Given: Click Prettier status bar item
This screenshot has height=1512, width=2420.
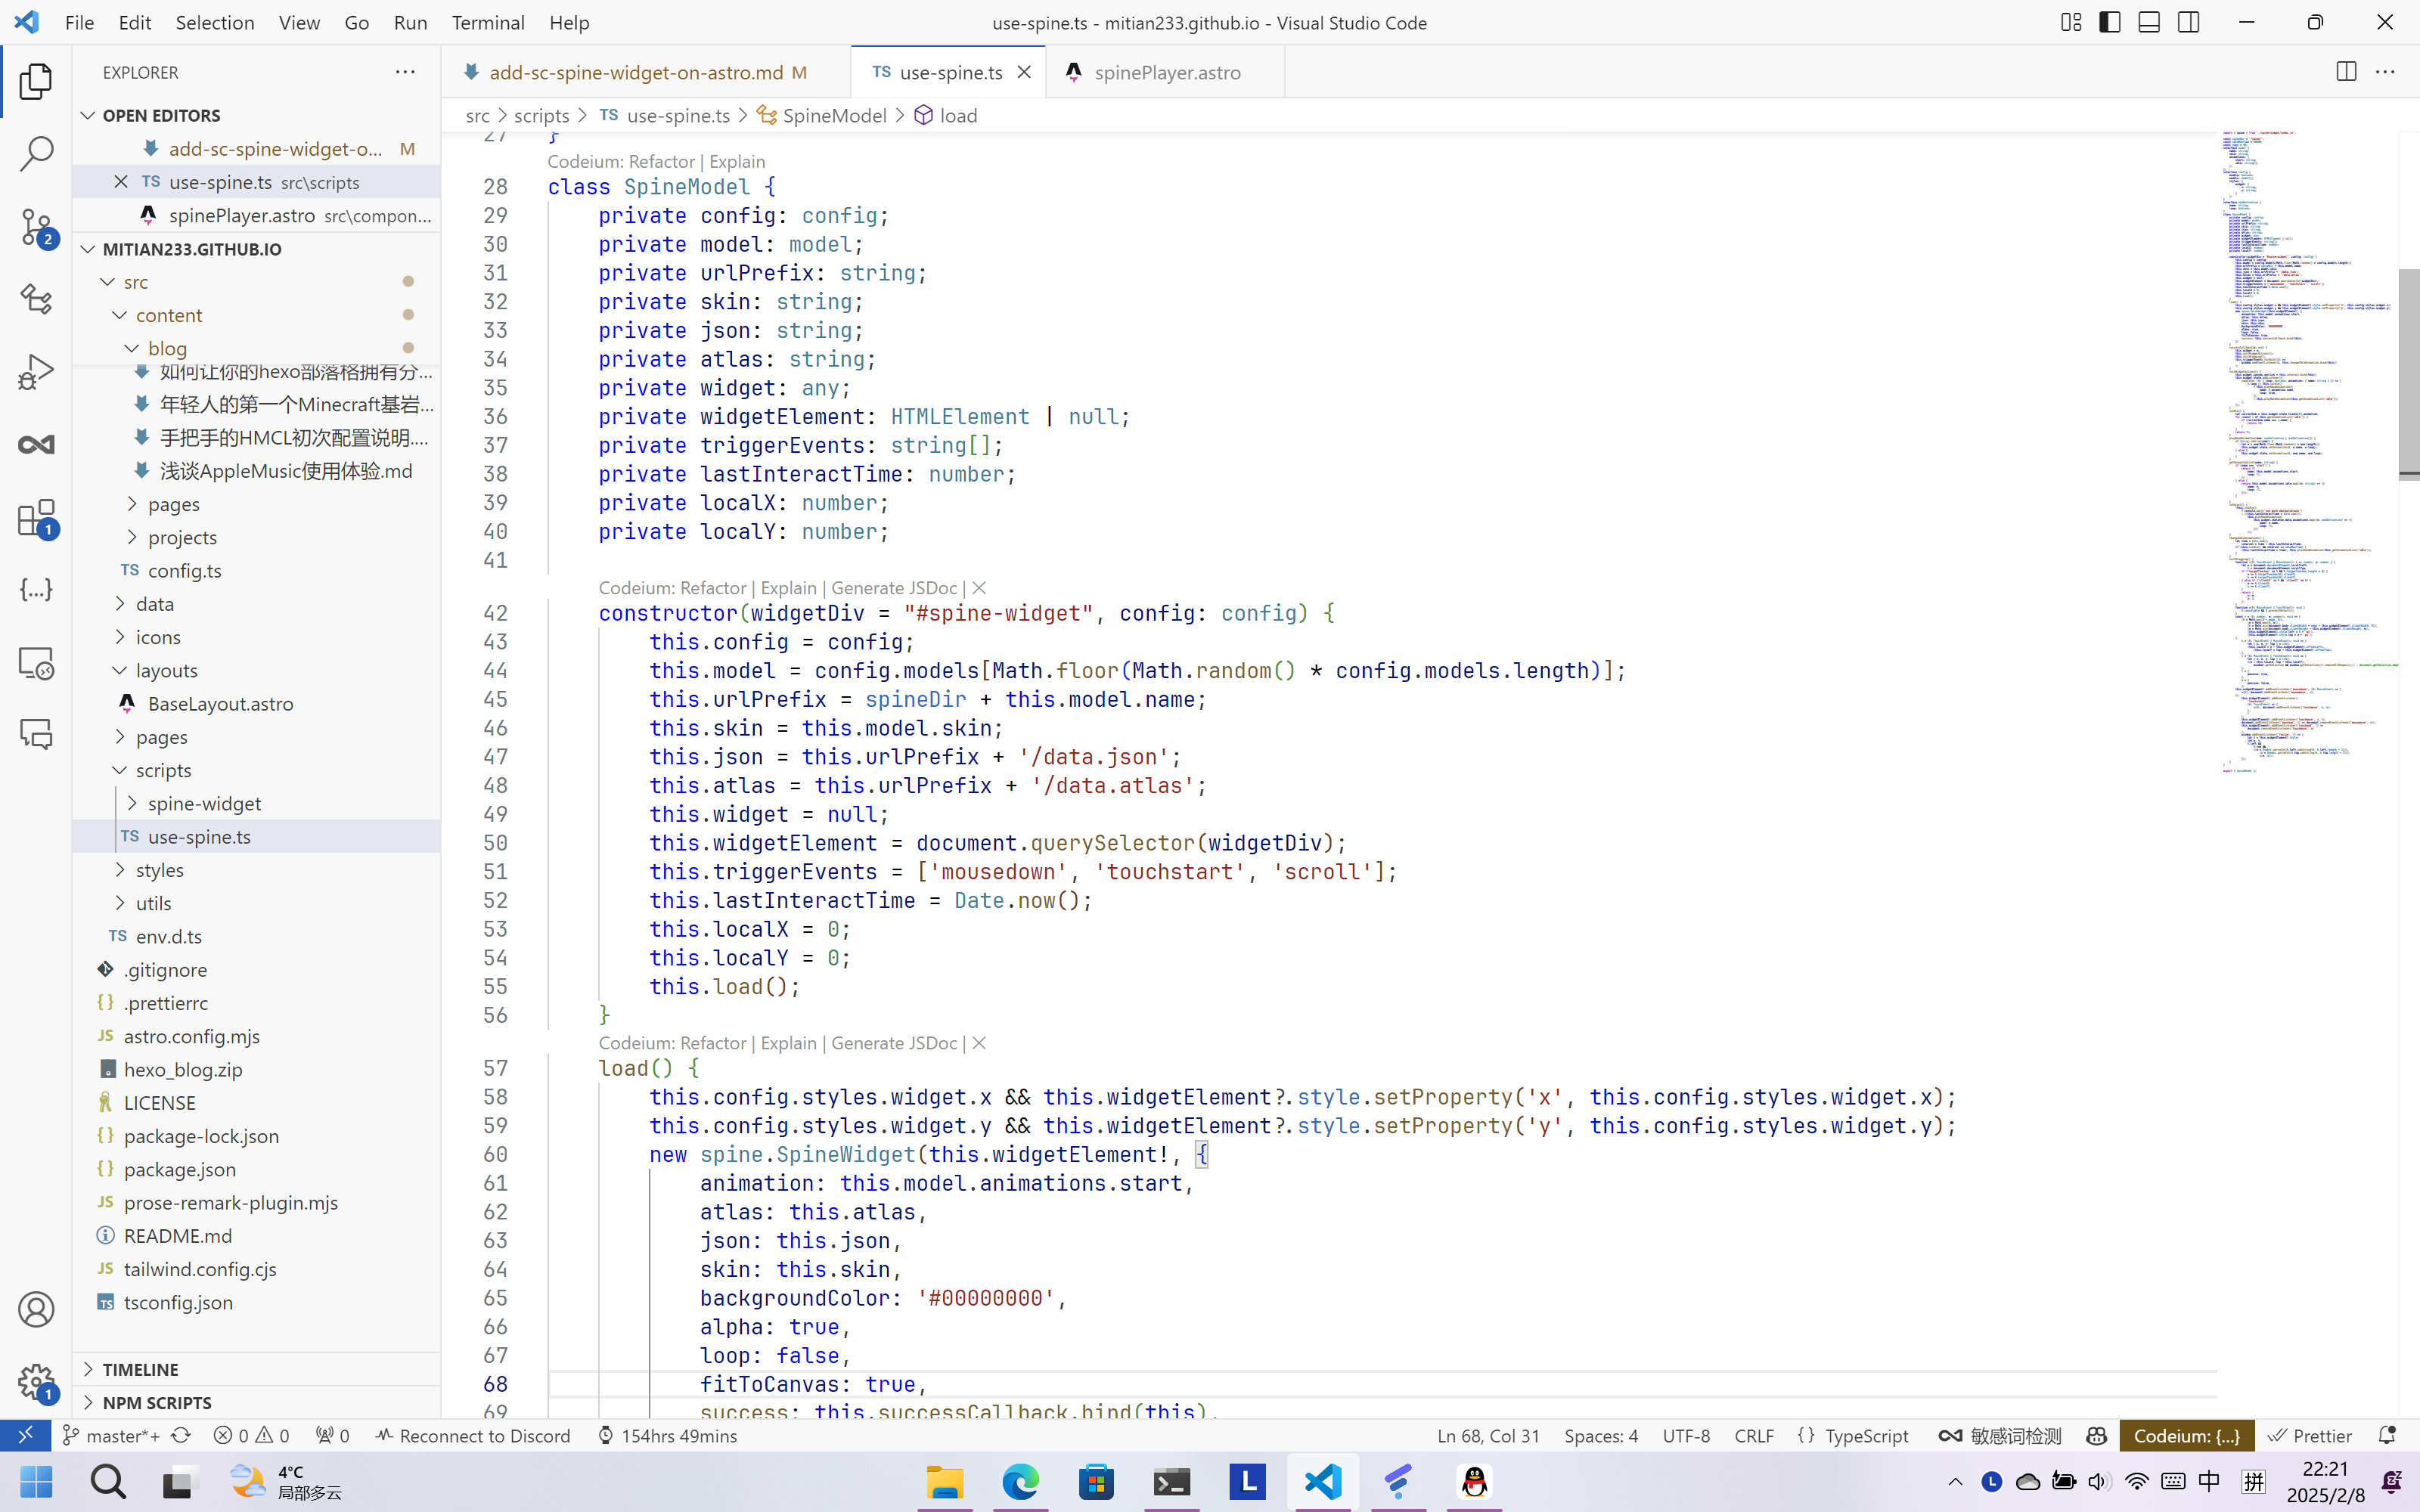Looking at the screenshot, I should (2310, 1435).
